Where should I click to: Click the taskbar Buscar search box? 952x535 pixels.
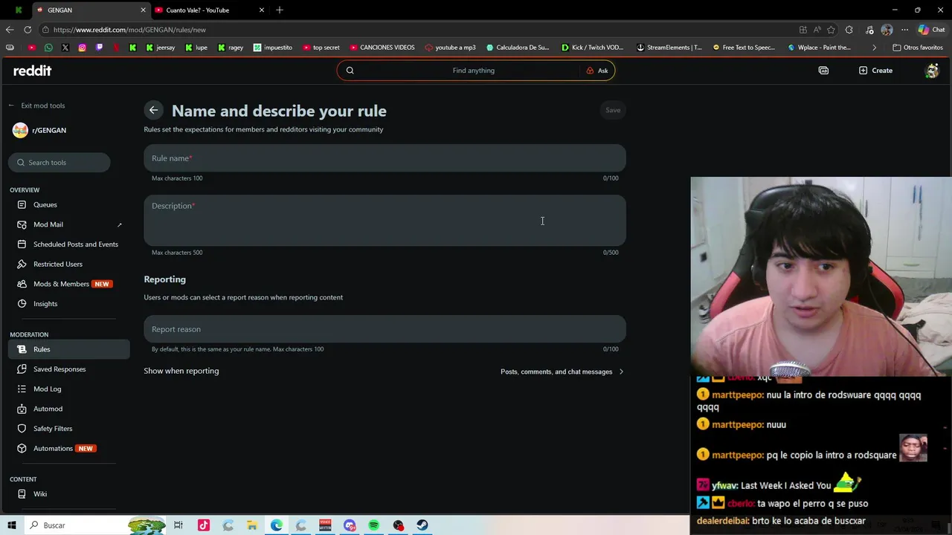click(x=95, y=525)
